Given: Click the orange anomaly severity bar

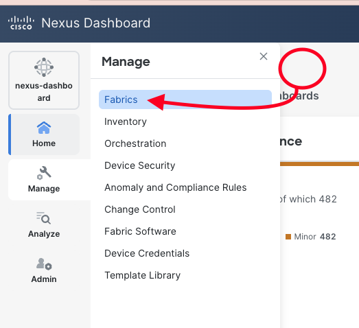Looking at the screenshot, I should click(x=319, y=163).
